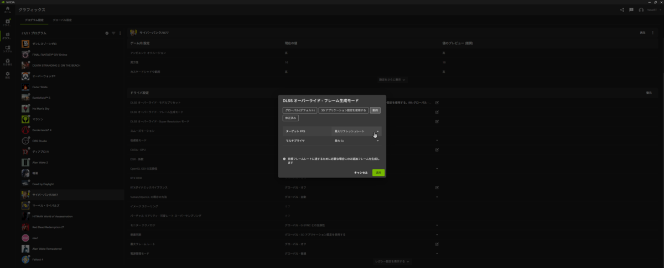Screen dimensions: 664x268
Task: Open the Graphics sidebar icon
Action: (x=7, y=35)
